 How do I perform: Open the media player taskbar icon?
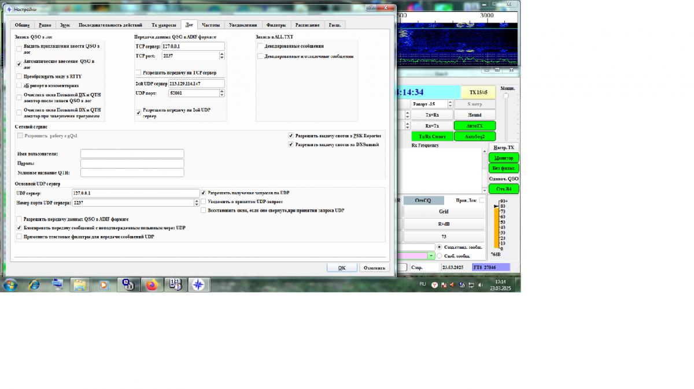[x=104, y=285]
